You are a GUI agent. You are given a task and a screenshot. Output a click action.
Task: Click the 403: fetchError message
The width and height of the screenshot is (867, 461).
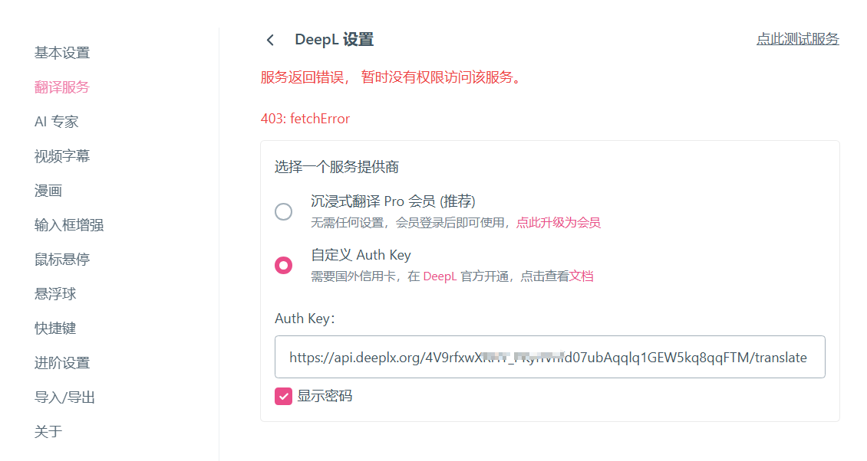305,119
